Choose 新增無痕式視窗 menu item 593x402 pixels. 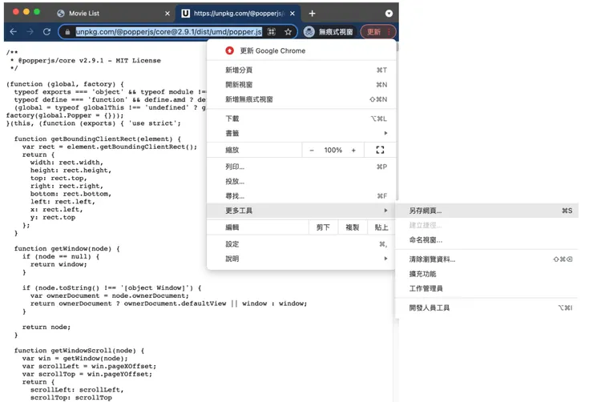coord(301,99)
